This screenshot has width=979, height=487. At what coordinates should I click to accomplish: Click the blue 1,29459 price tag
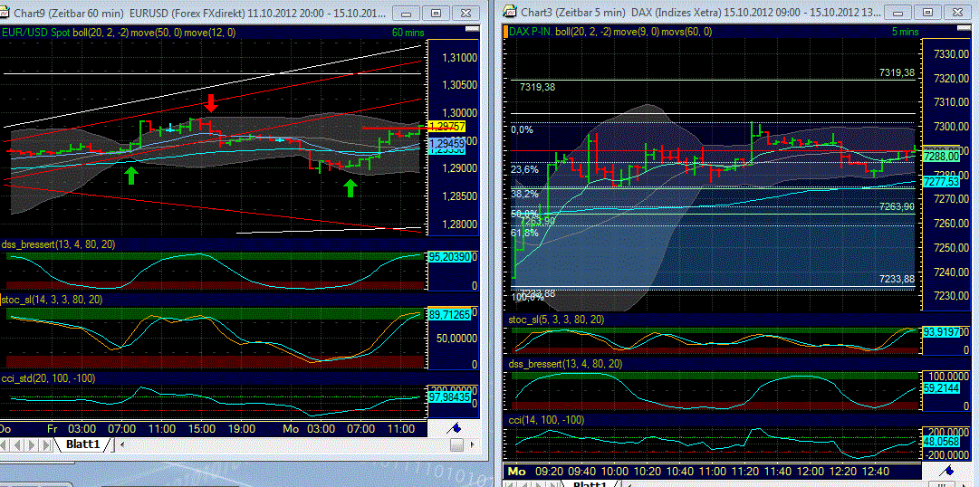[x=446, y=144]
